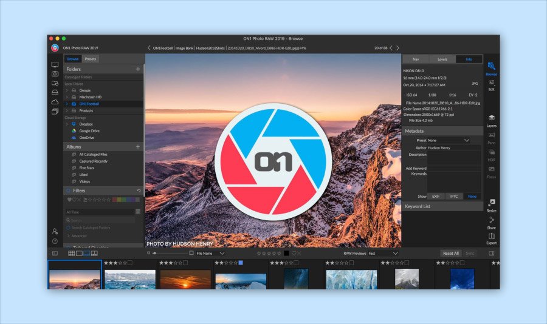Show IPTC metadata

(x=454, y=197)
